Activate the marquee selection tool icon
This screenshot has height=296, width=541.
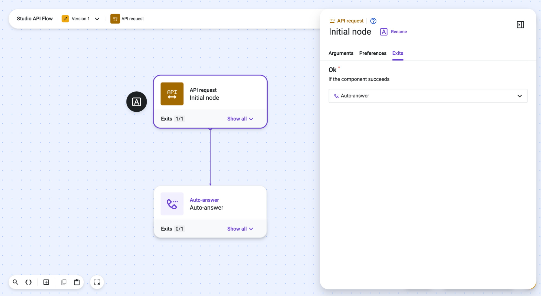[97, 282]
